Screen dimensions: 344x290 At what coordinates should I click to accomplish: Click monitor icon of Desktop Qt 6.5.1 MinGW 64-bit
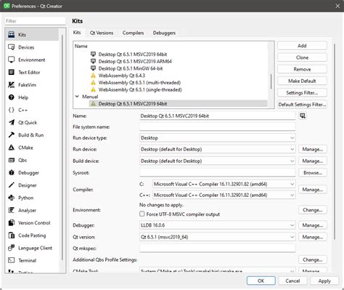click(93, 68)
